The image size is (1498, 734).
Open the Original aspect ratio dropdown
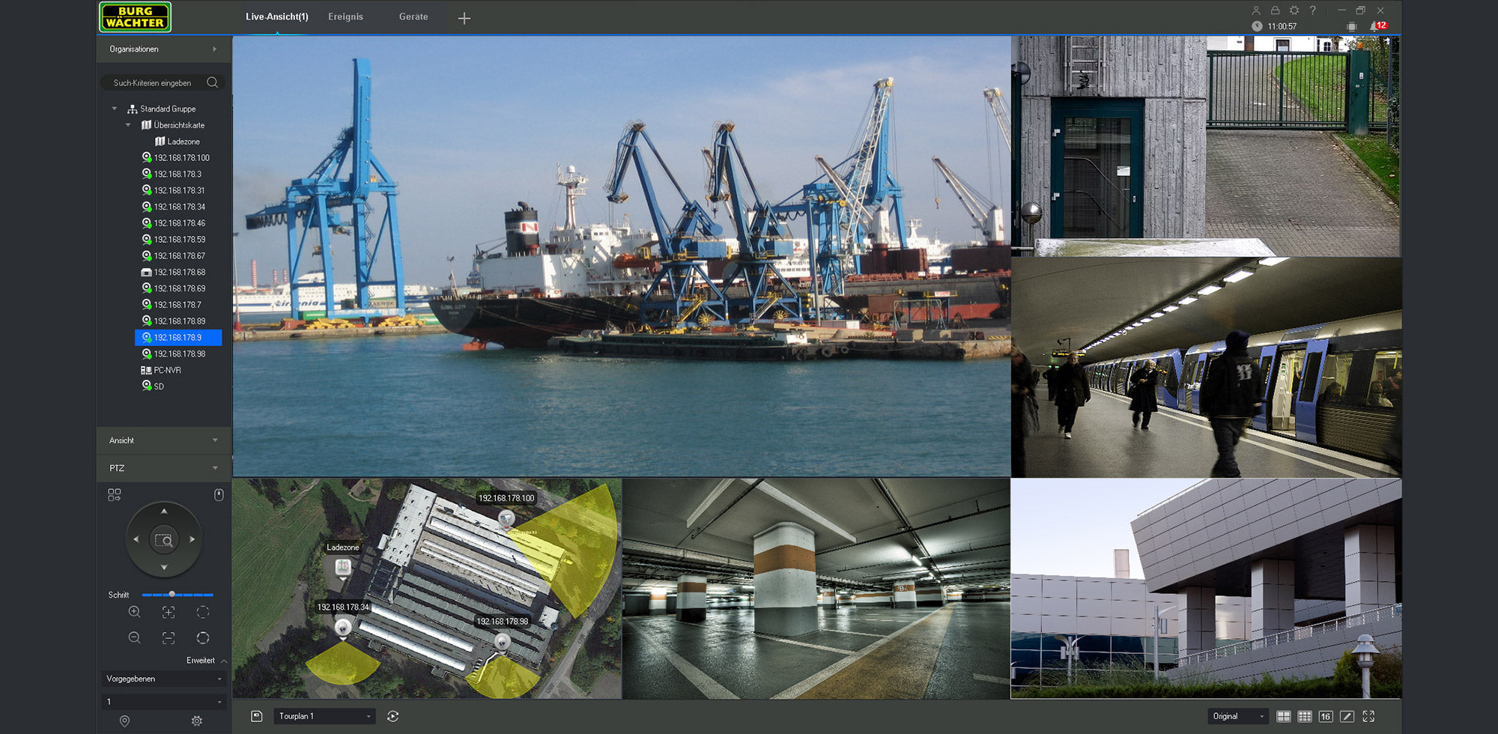point(1237,717)
